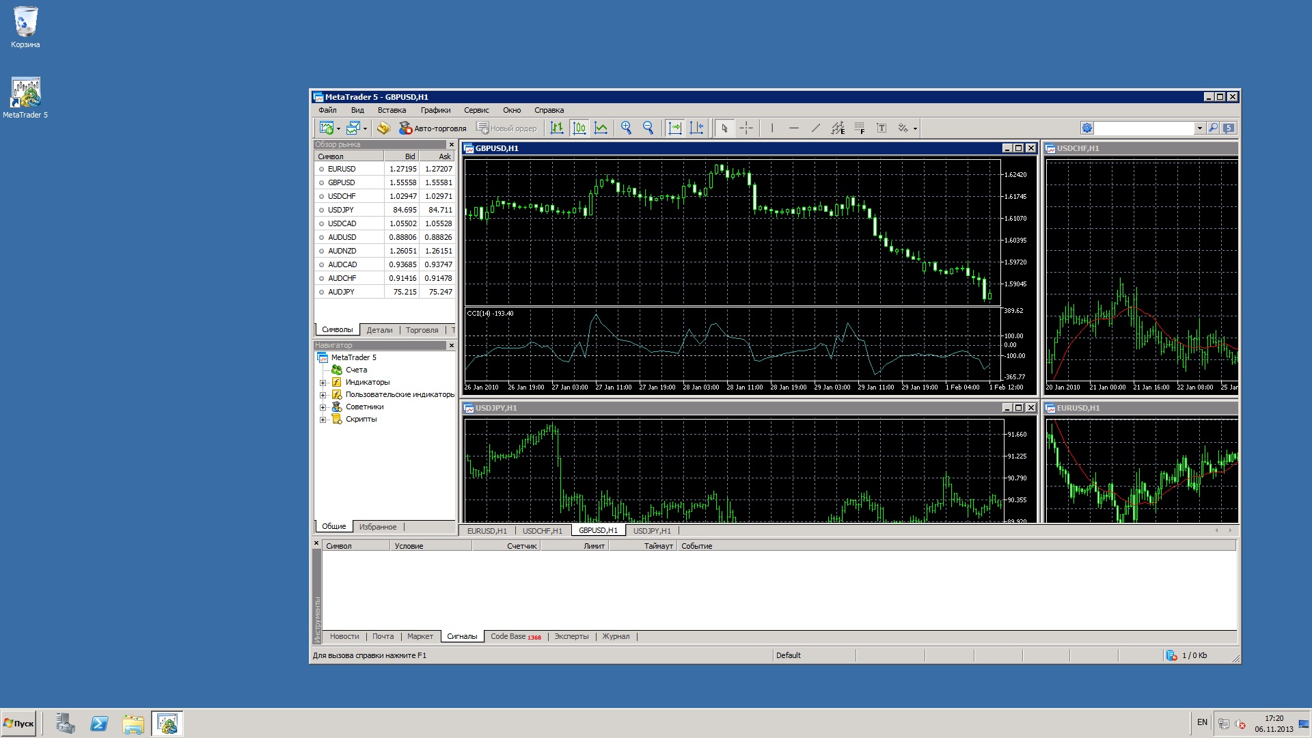Image resolution: width=1312 pixels, height=738 pixels.
Task: Click the Пуск start button
Action: pyautogui.click(x=18, y=723)
